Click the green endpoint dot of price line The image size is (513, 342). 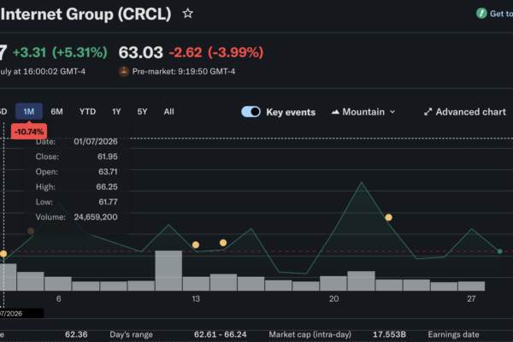[500, 251]
